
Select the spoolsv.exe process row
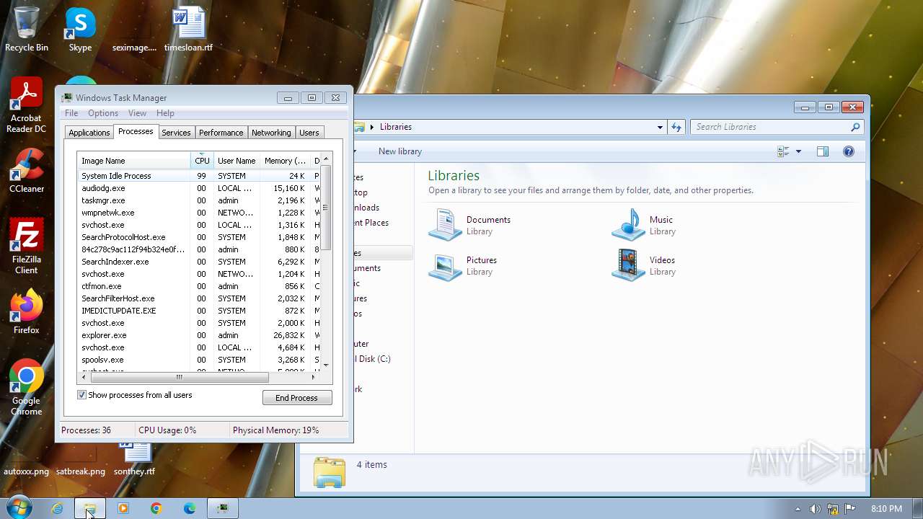(x=199, y=360)
